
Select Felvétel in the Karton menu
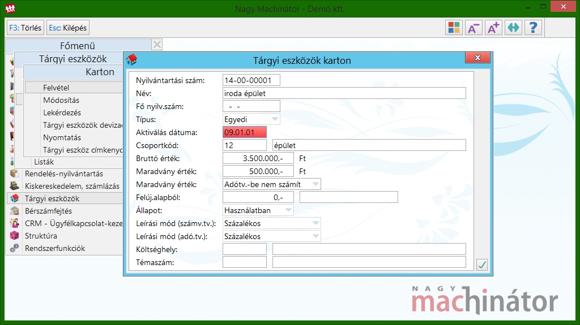click(74, 88)
